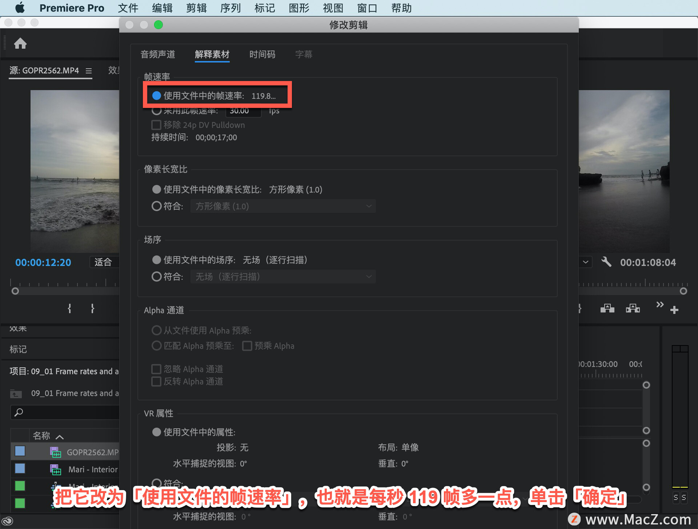This screenshot has height=529, width=698.
Task: Select the conform pixel aspect ratio radio
Action: [157, 206]
